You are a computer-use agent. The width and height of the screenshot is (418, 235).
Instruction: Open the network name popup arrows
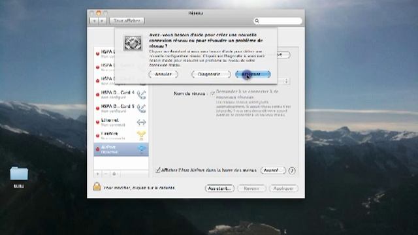[286, 81]
